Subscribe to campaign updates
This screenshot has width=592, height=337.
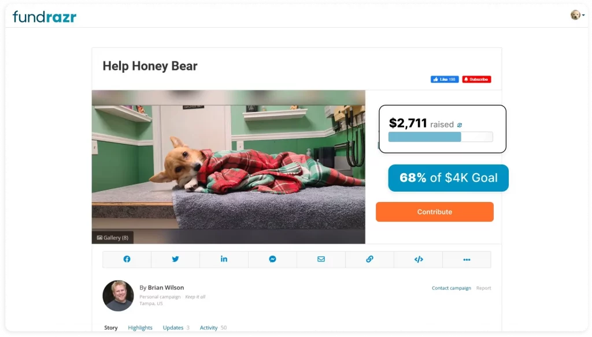pyautogui.click(x=476, y=79)
